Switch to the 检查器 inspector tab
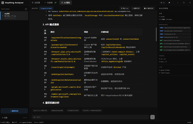Screen dimensions: 193x124 coord(50,3)
